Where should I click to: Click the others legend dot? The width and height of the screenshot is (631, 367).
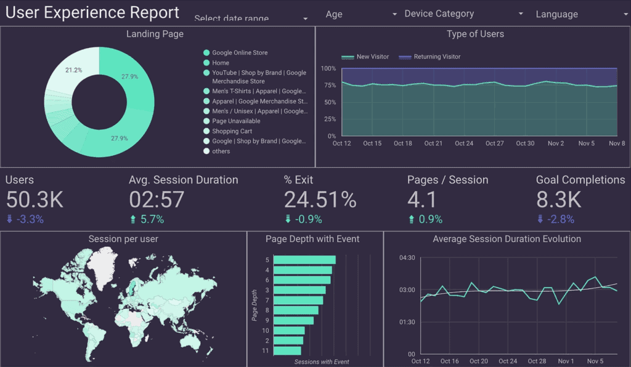(x=206, y=151)
